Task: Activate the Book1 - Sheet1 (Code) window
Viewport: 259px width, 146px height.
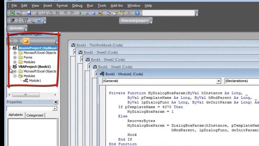Action: pos(115,67)
